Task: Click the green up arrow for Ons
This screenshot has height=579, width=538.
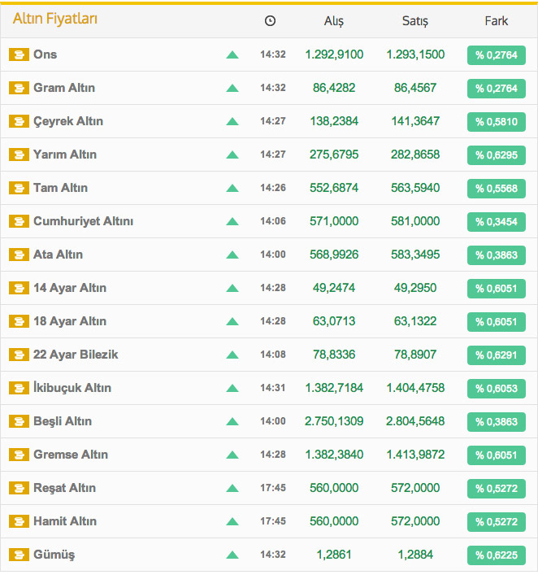Action: click(232, 55)
